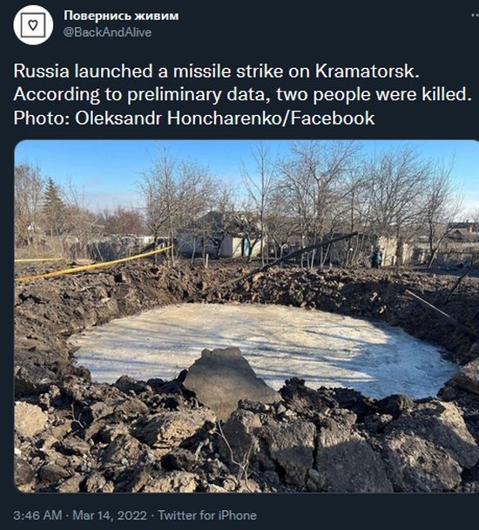Image resolution: width=479 pixels, height=530 pixels.
Task: Click the word Kramatorsk in the tweet
Action: [x=367, y=71]
